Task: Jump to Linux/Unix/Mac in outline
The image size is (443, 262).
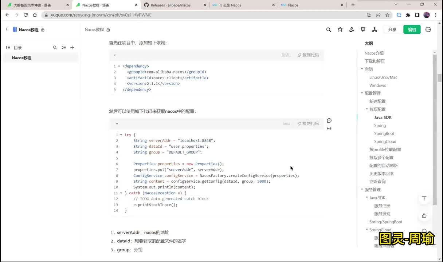Action: point(383,77)
